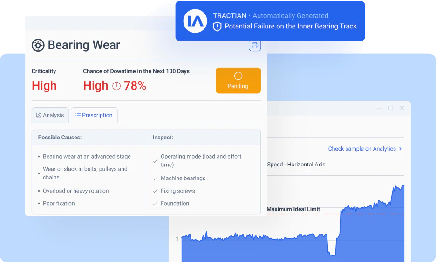Click 'Wear or slack in belts' cause
The image size is (436, 262).
[x=85, y=173]
